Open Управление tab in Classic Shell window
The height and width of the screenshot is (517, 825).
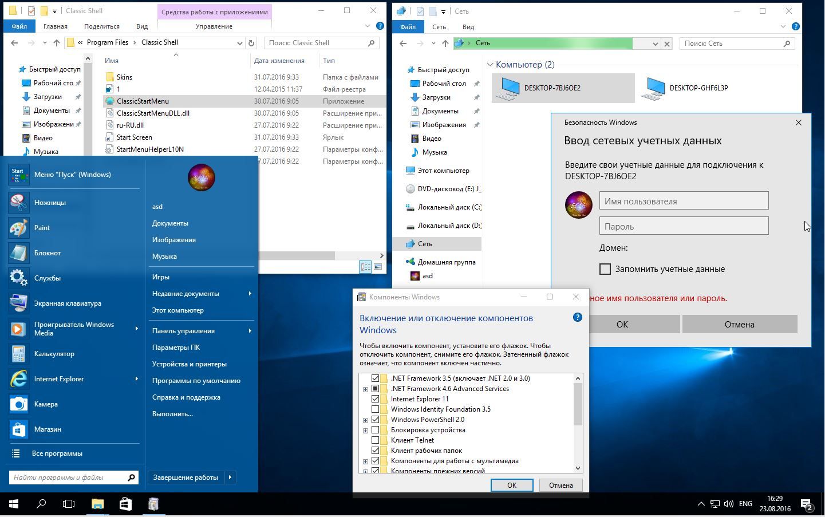(x=214, y=26)
